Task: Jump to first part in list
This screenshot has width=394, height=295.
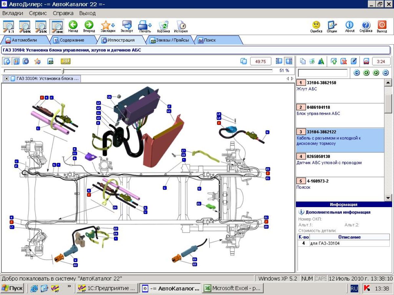Action: (357, 73)
